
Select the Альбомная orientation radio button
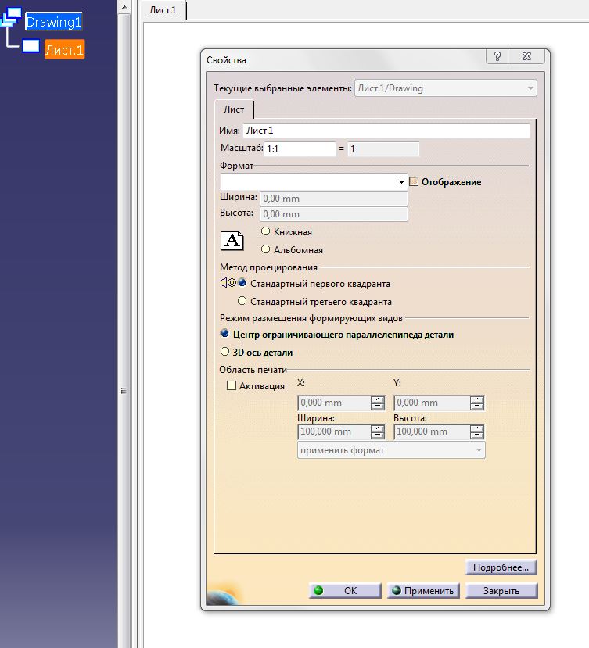pyautogui.click(x=265, y=249)
